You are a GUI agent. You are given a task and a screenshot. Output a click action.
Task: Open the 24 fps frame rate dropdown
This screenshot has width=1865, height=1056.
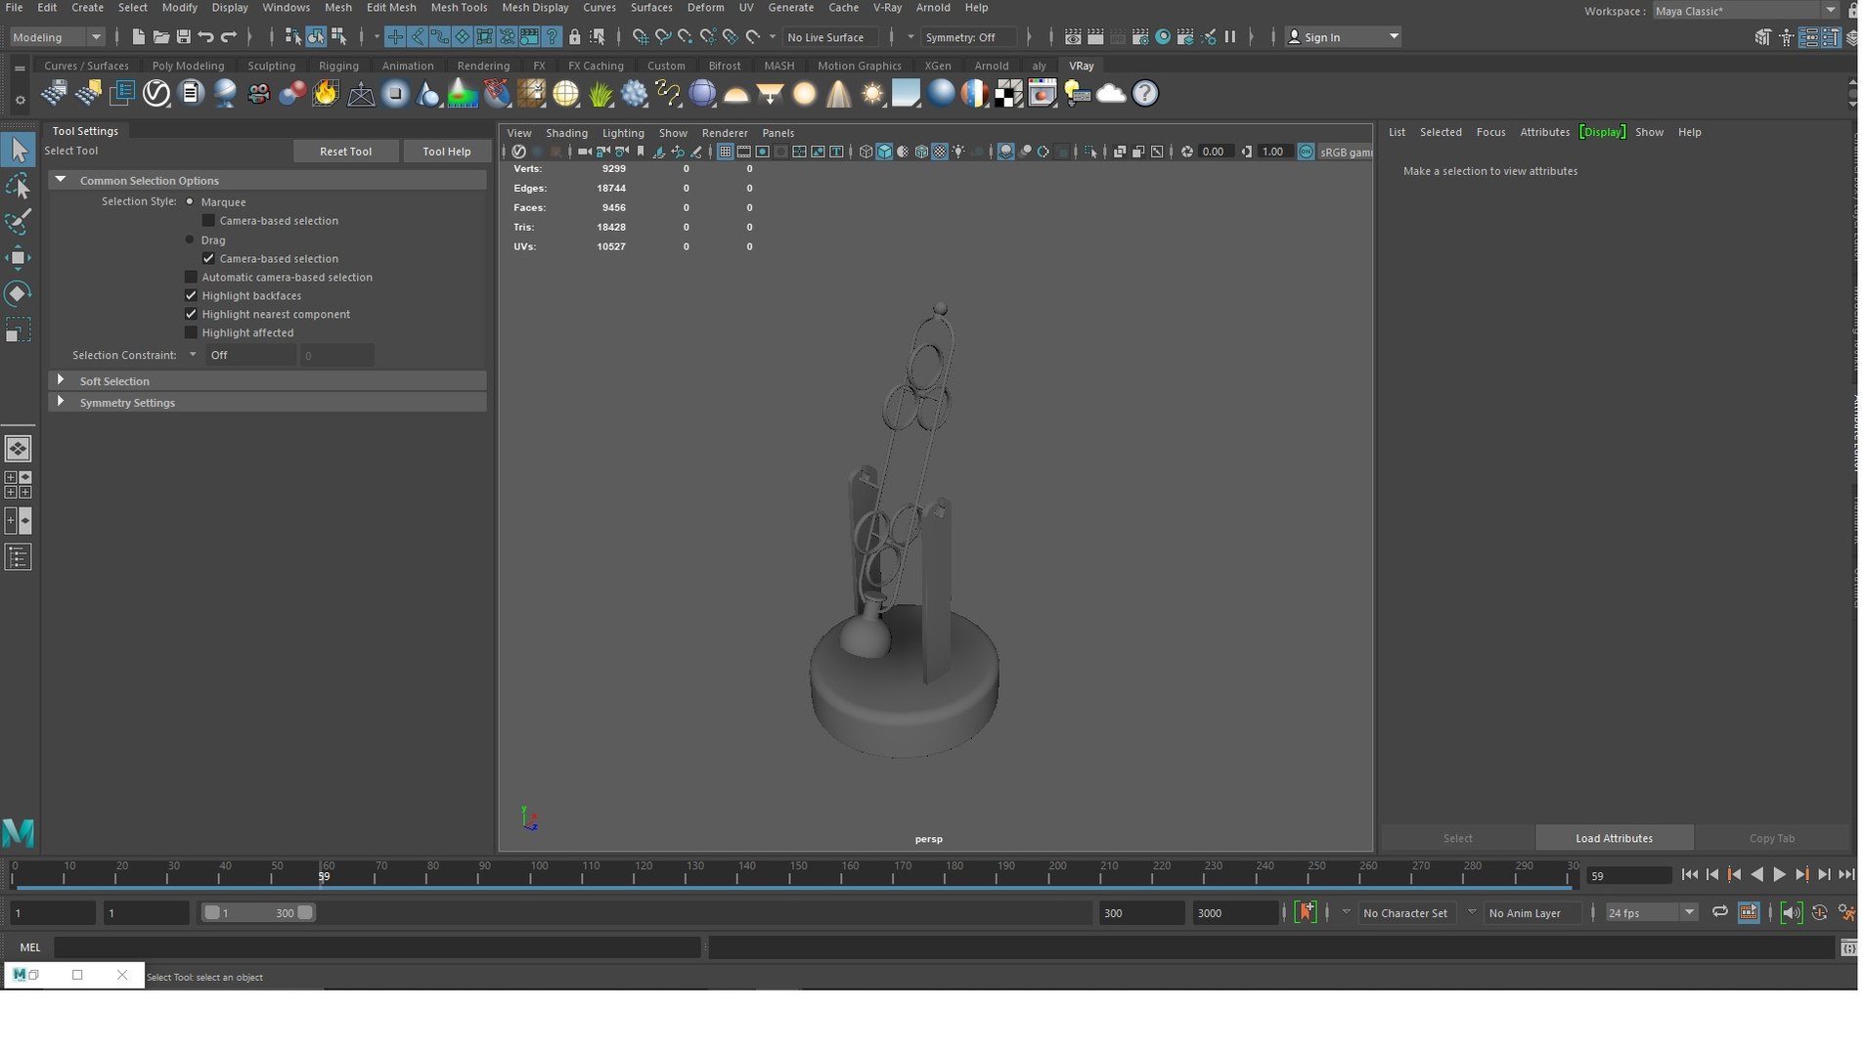coord(1651,912)
